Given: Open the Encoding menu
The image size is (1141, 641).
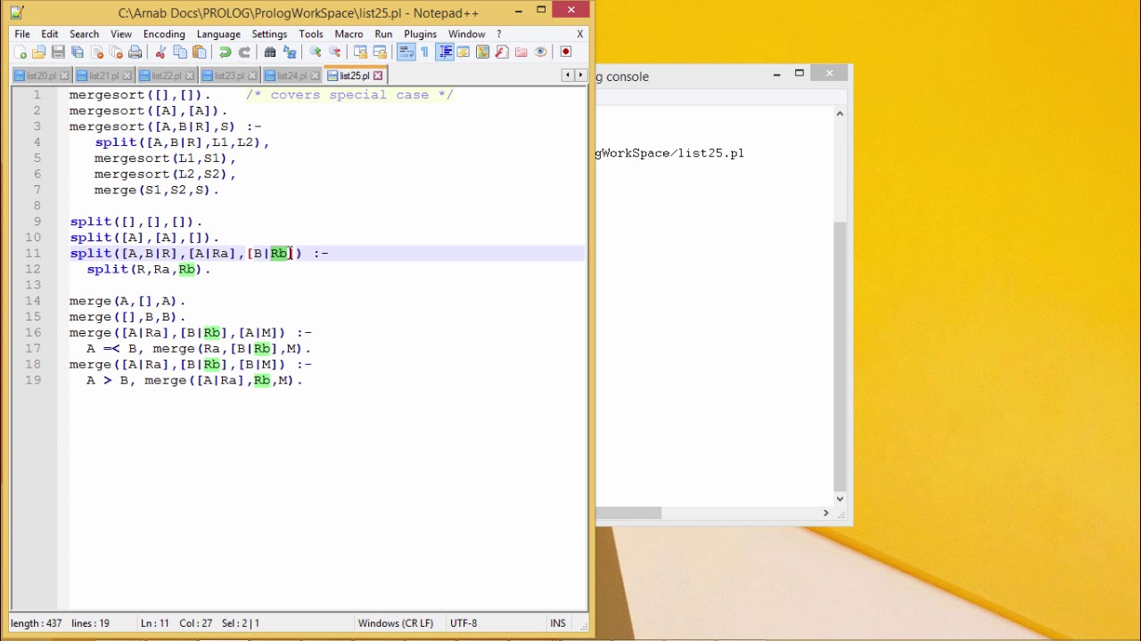Looking at the screenshot, I should tap(164, 34).
